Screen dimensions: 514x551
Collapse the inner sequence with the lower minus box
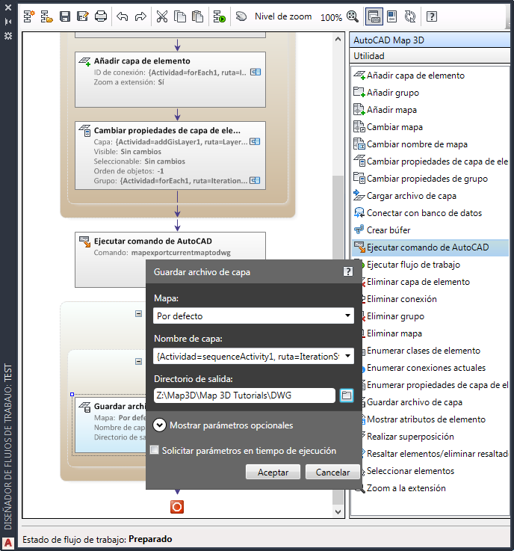[139, 361]
